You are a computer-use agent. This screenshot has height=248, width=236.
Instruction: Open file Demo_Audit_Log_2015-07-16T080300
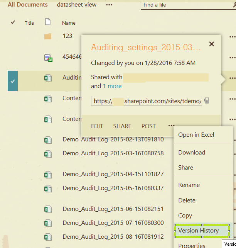(x=113, y=223)
